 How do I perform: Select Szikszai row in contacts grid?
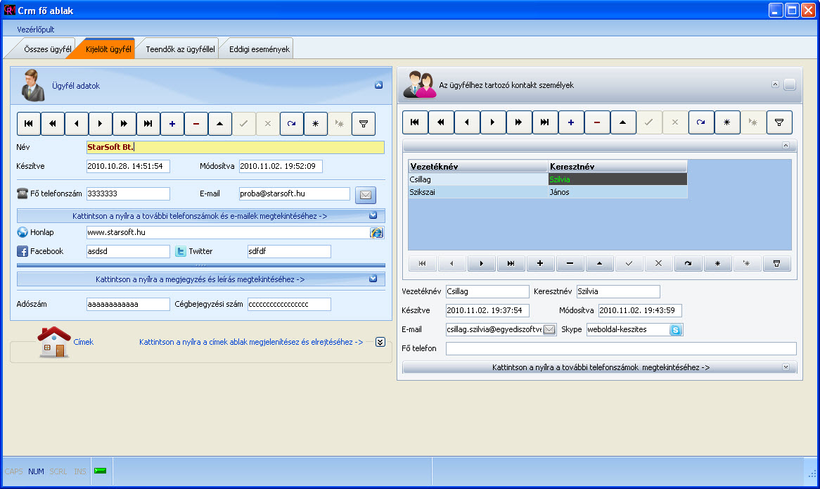tap(478, 192)
